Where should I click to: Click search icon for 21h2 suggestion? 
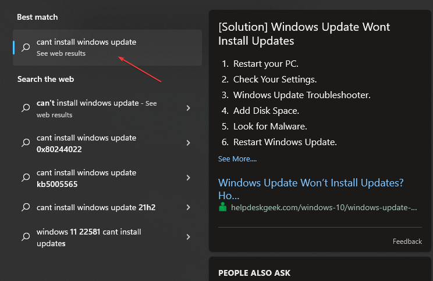pyautogui.click(x=26, y=207)
